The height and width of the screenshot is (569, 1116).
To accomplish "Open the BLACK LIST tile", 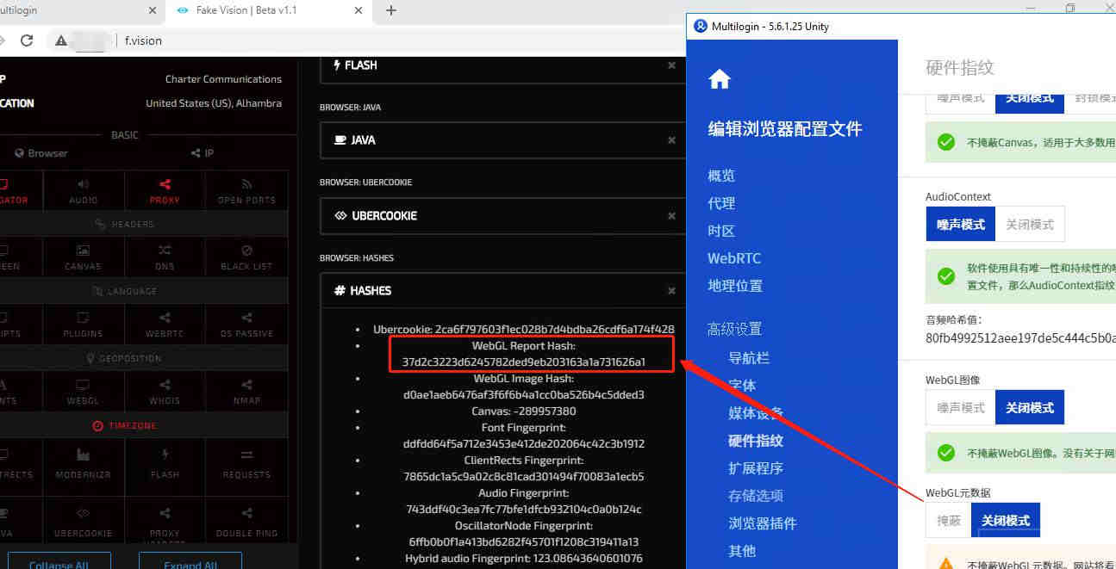I will (246, 257).
